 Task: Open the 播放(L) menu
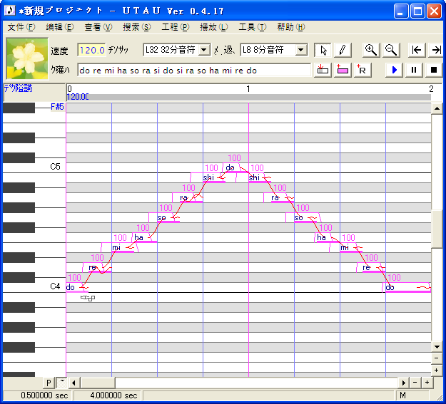click(x=214, y=27)
